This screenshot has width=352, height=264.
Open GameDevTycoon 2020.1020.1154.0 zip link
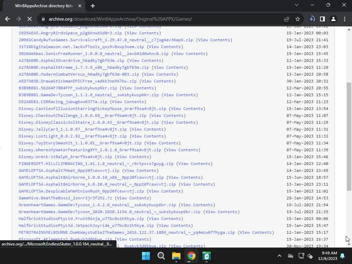(110, 212)
